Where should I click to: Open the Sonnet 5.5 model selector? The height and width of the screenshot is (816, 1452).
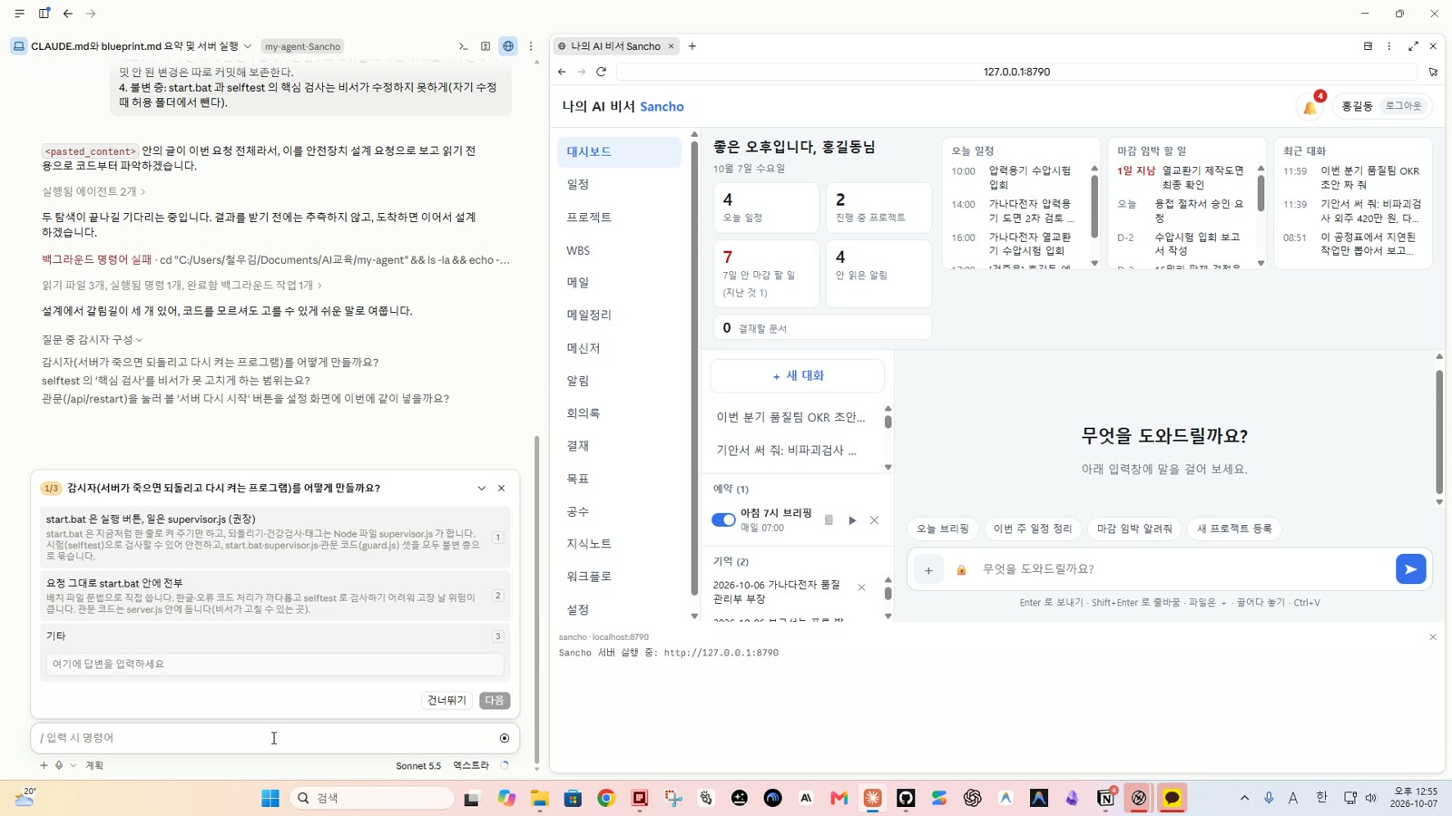[x=418, y=766]
